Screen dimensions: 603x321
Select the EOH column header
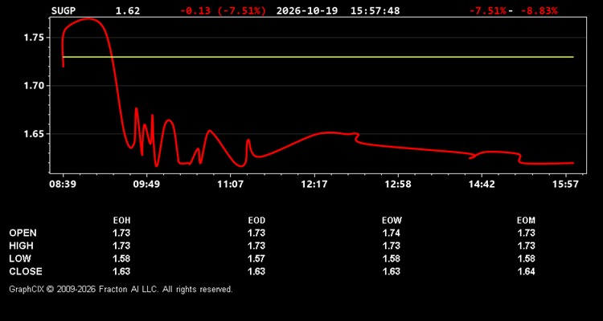click(121, 221)
